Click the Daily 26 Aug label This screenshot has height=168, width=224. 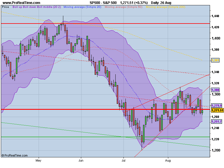pyautogui.click(x=161, y=3)
